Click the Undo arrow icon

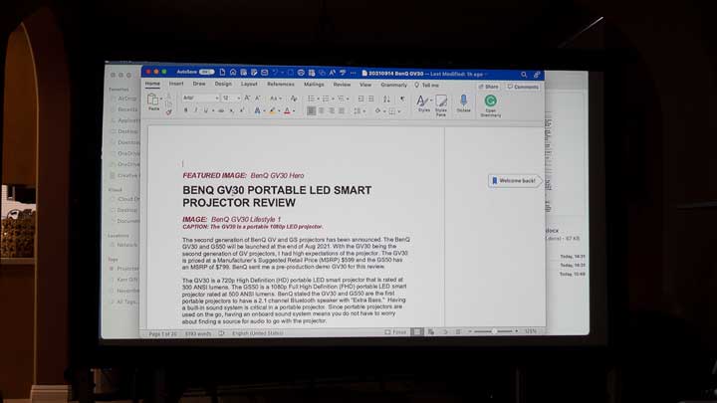point(275,73)
